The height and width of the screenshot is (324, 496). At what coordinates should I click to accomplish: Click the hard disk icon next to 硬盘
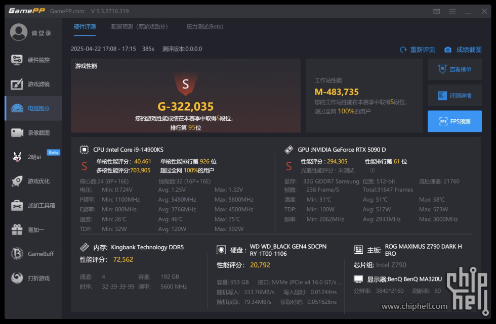click(221, 250)
